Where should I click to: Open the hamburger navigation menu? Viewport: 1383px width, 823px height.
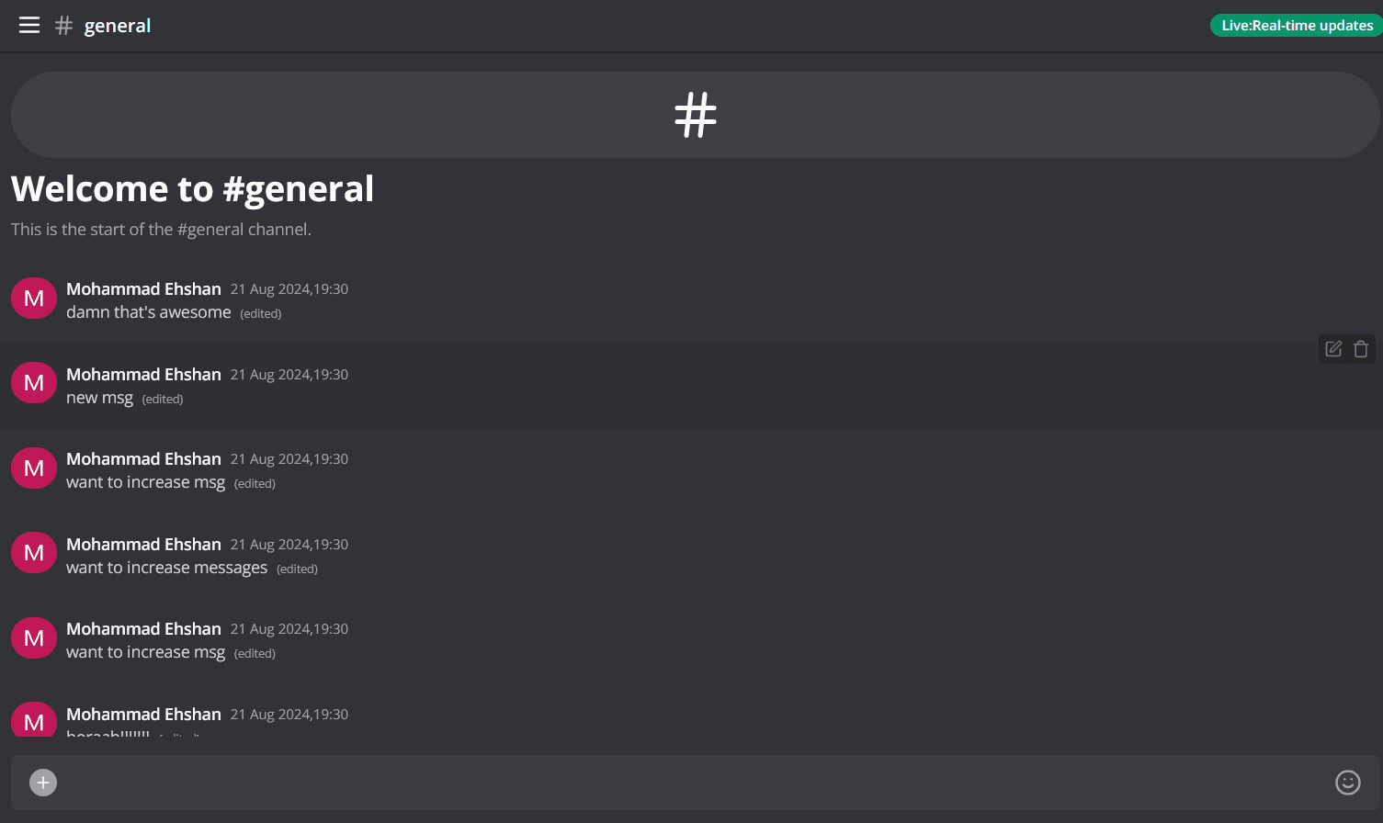(29, 26)
